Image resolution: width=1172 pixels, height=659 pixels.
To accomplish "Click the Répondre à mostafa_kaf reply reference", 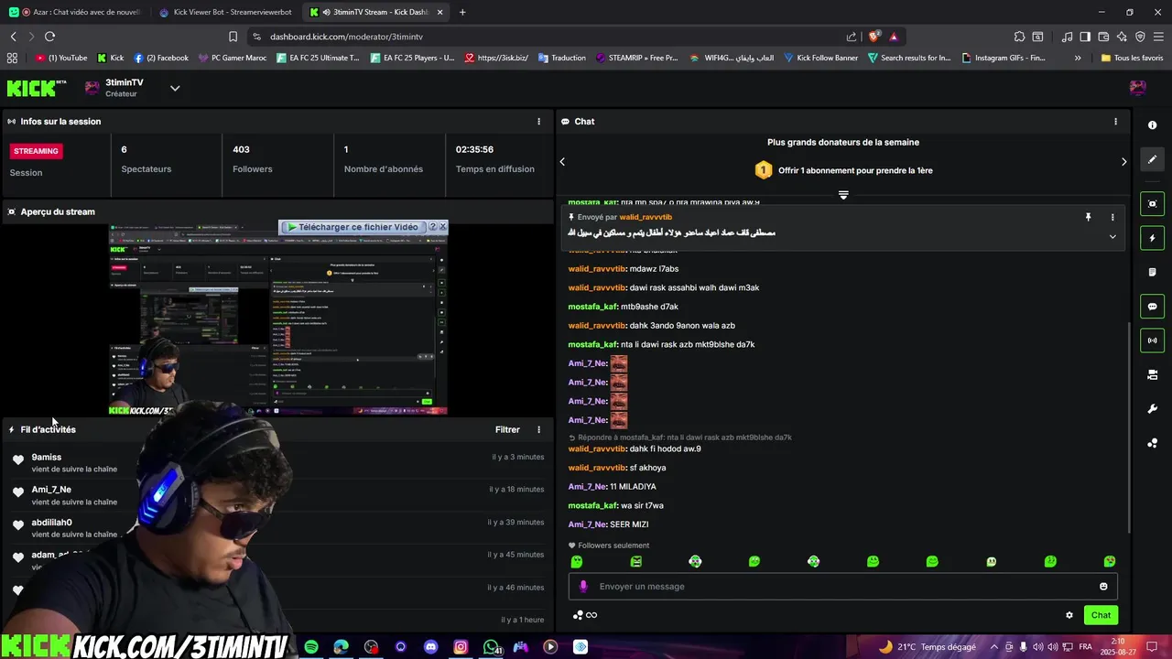I will click(x=679, y=438).
